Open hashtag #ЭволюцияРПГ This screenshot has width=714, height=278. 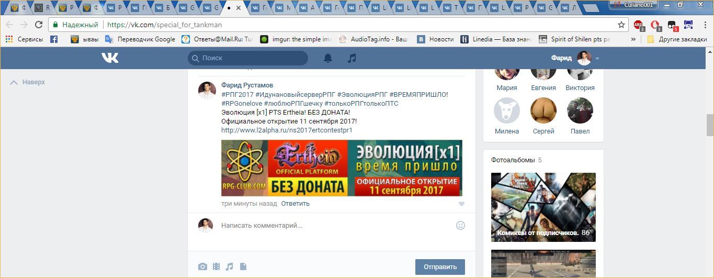point(362,94)
